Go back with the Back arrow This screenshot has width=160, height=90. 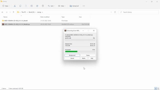pyautogui.click(x=2, y=12)
